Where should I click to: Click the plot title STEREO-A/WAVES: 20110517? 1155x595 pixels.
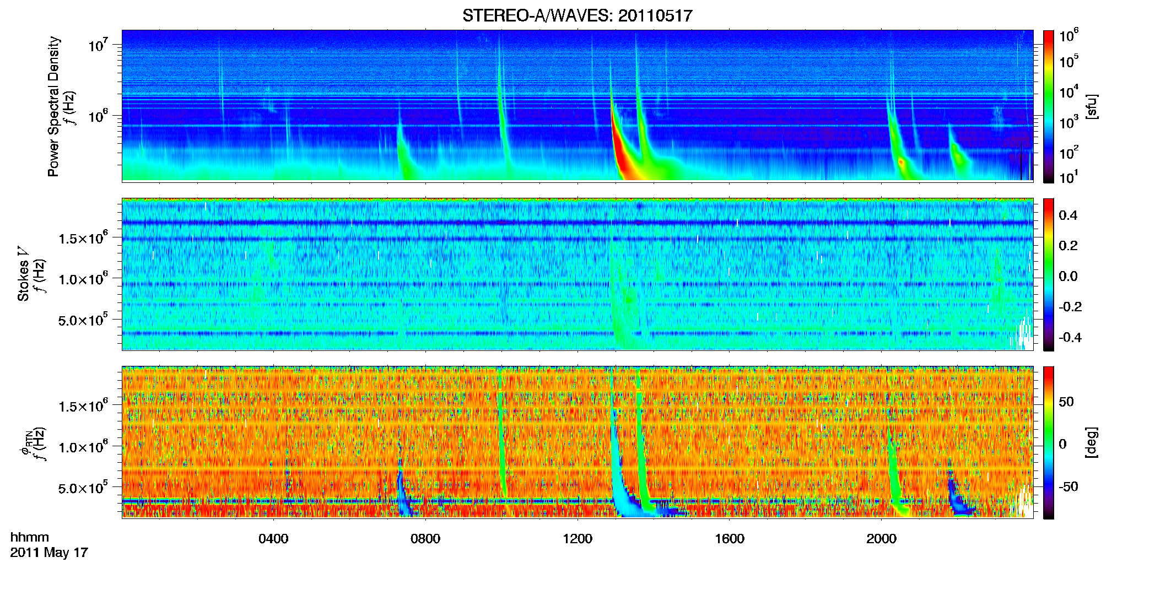click(577, 15)
